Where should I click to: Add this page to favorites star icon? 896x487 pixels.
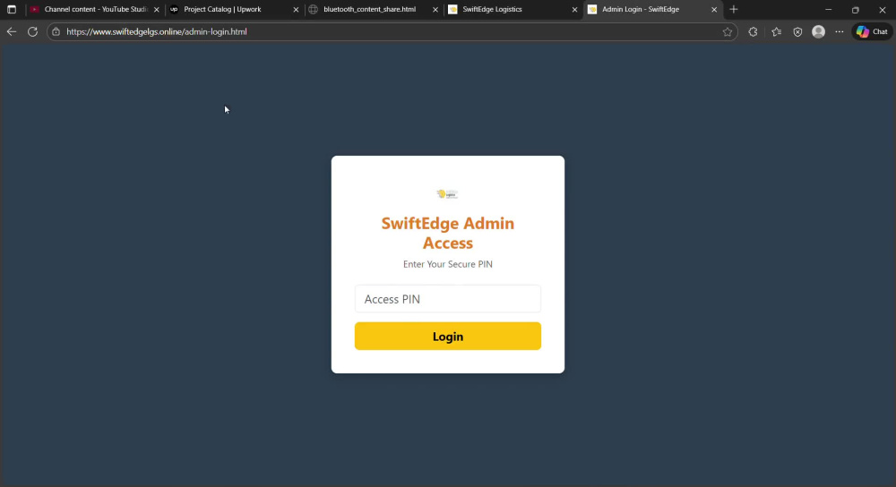(x=727, y=32)
